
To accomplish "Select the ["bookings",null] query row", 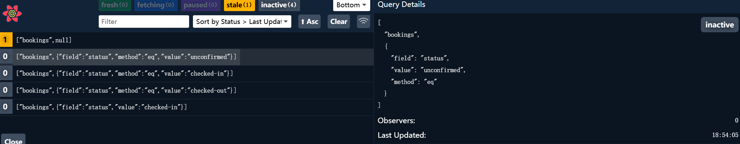I will [x=44, y=40].
